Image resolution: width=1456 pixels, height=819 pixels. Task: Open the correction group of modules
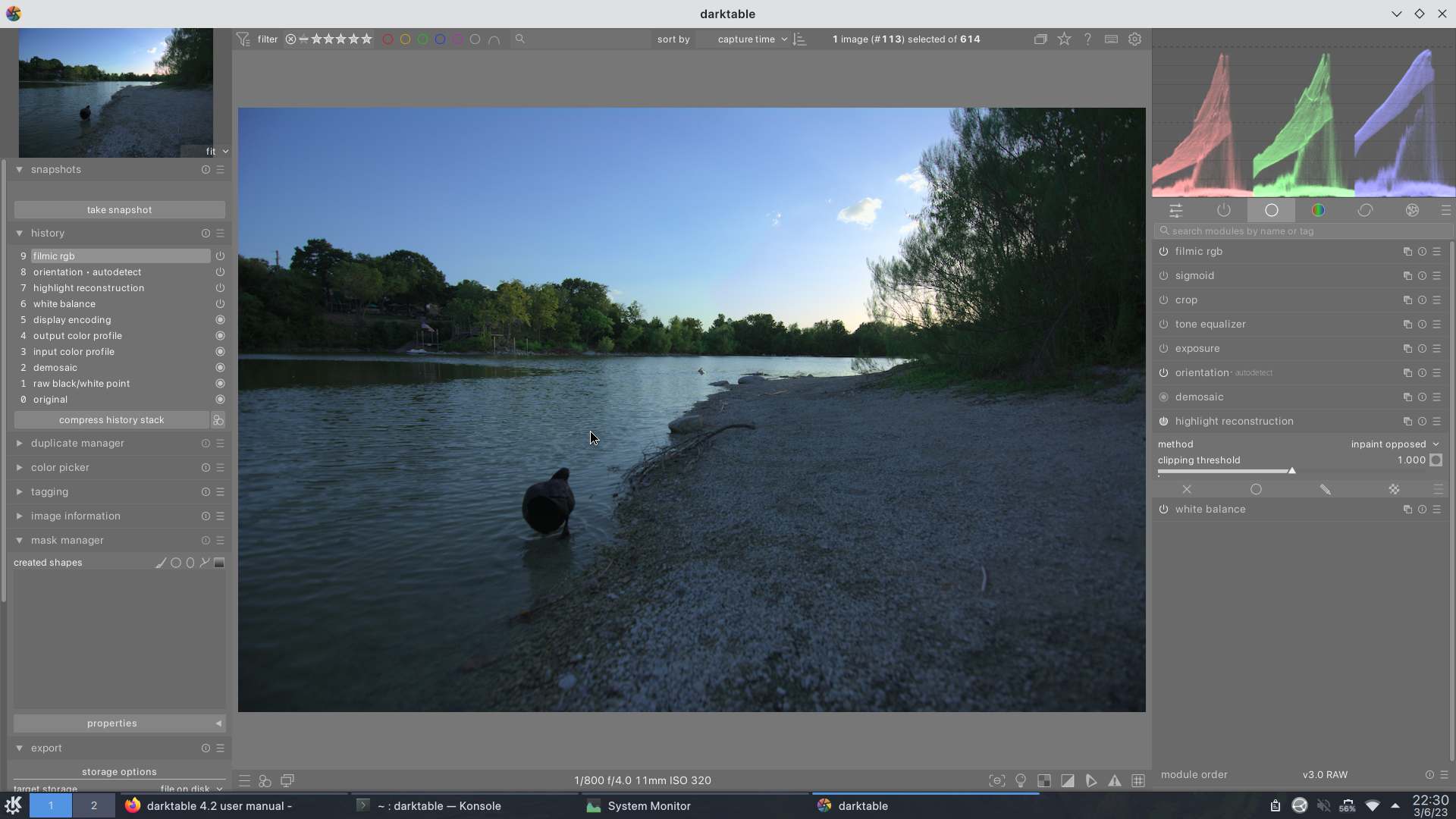pos(1366,210)
